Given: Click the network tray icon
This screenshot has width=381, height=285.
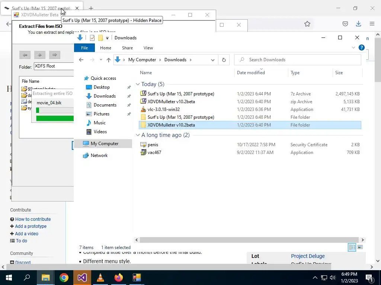Looking at the screenshot, I should [x=324, y=278].
